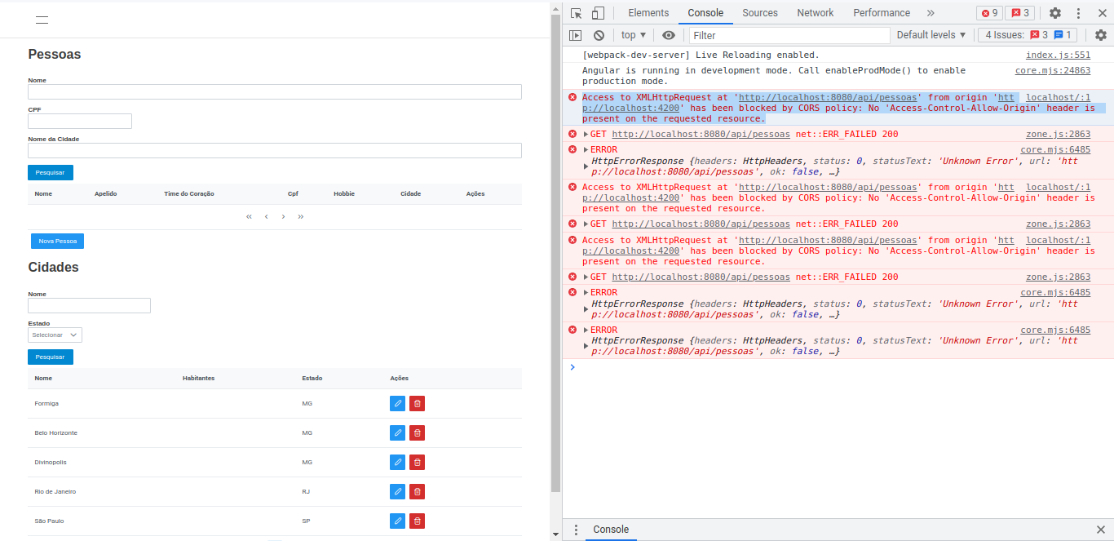
Task: Edit Divinopolis city row
Action: coord(397,462)
